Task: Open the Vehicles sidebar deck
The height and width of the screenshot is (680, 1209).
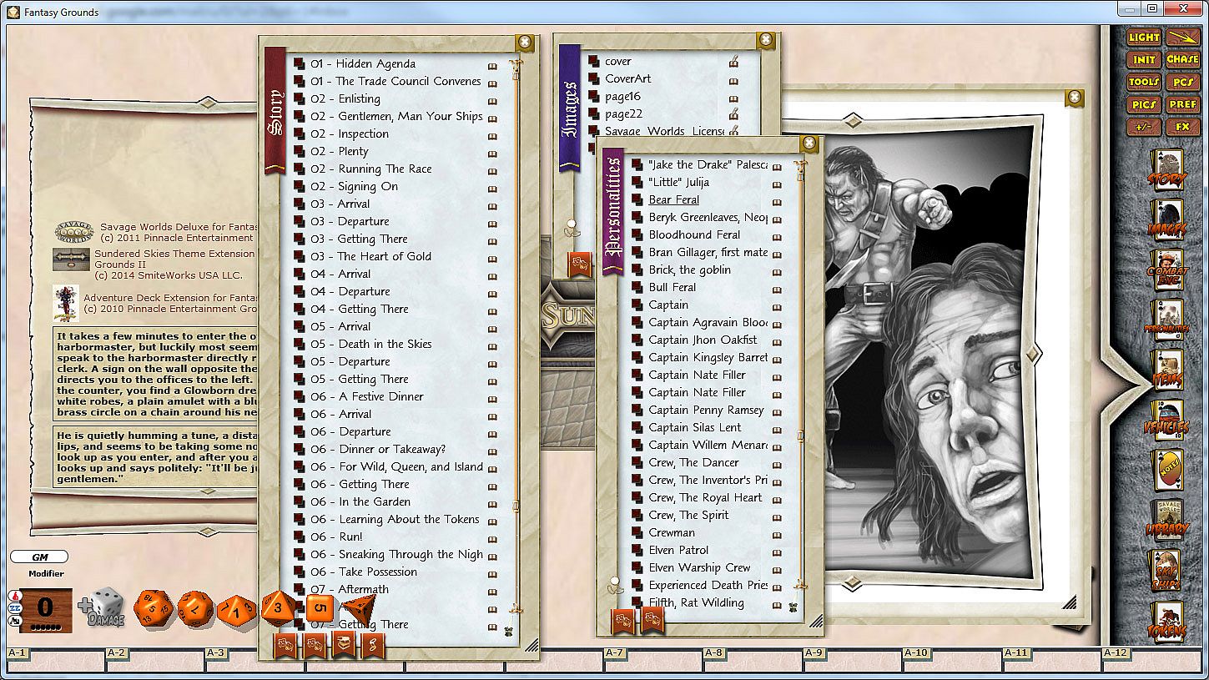Action: [x=1166, y=421]
